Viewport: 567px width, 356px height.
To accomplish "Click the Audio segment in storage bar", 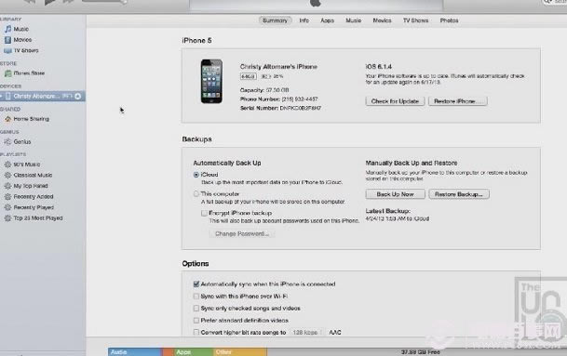I will point(135,352).
